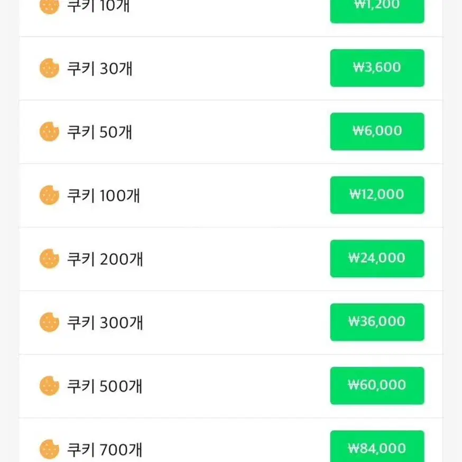Image resolution: width=462 pixels, height=462 pixels.
Task: Purchase 100 cookies with ₩12,000 button
Action: tap(377, 195)
